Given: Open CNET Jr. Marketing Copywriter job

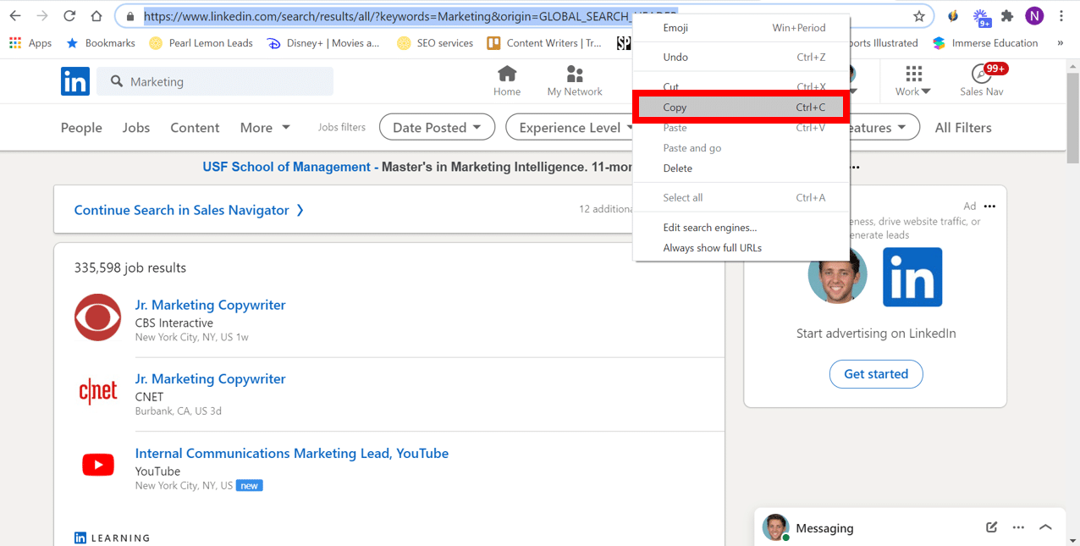Looking at the screenshot, I should [211, 378].
